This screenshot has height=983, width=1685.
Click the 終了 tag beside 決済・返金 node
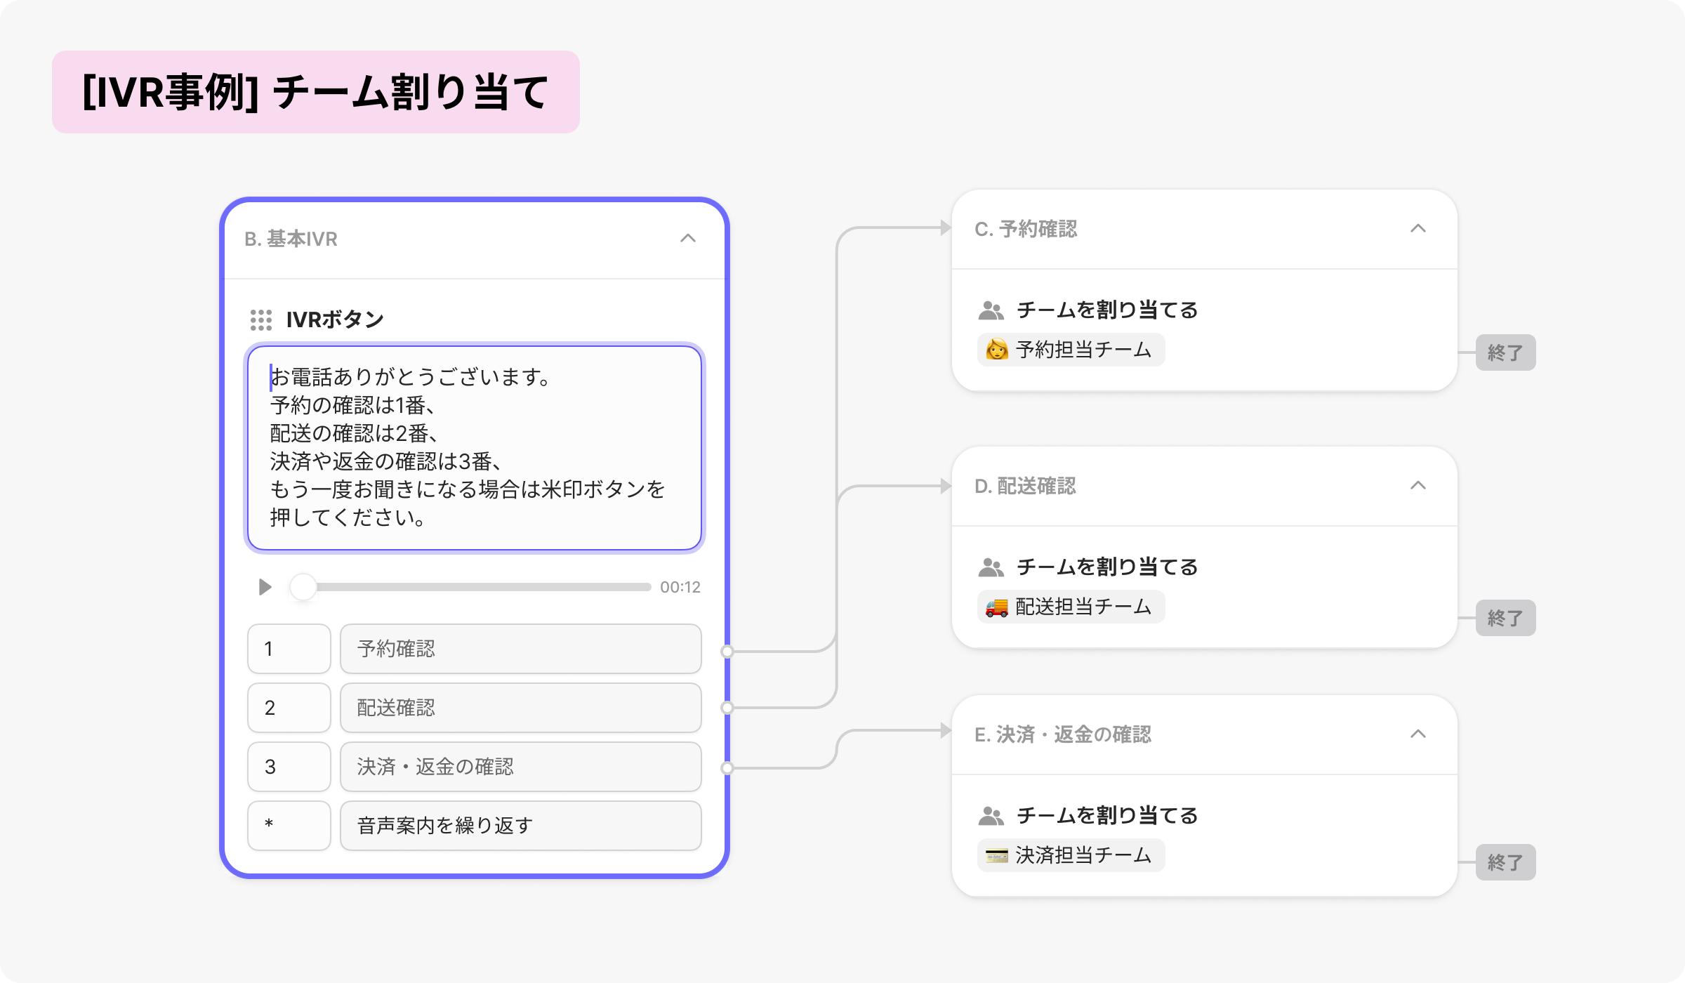(x=1505, y=862)
